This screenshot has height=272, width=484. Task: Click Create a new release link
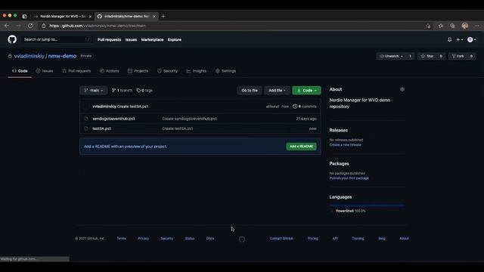[x=345, y=145]
